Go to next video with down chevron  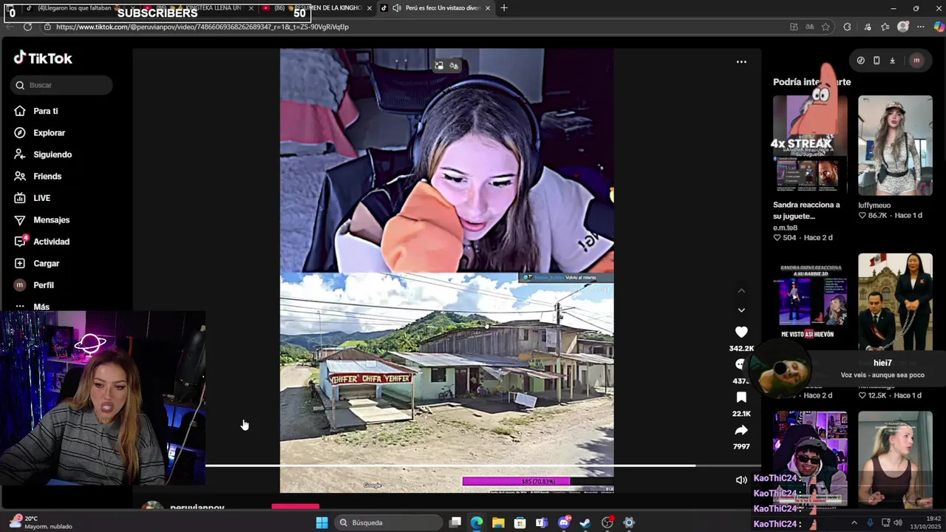click(741, 310)
